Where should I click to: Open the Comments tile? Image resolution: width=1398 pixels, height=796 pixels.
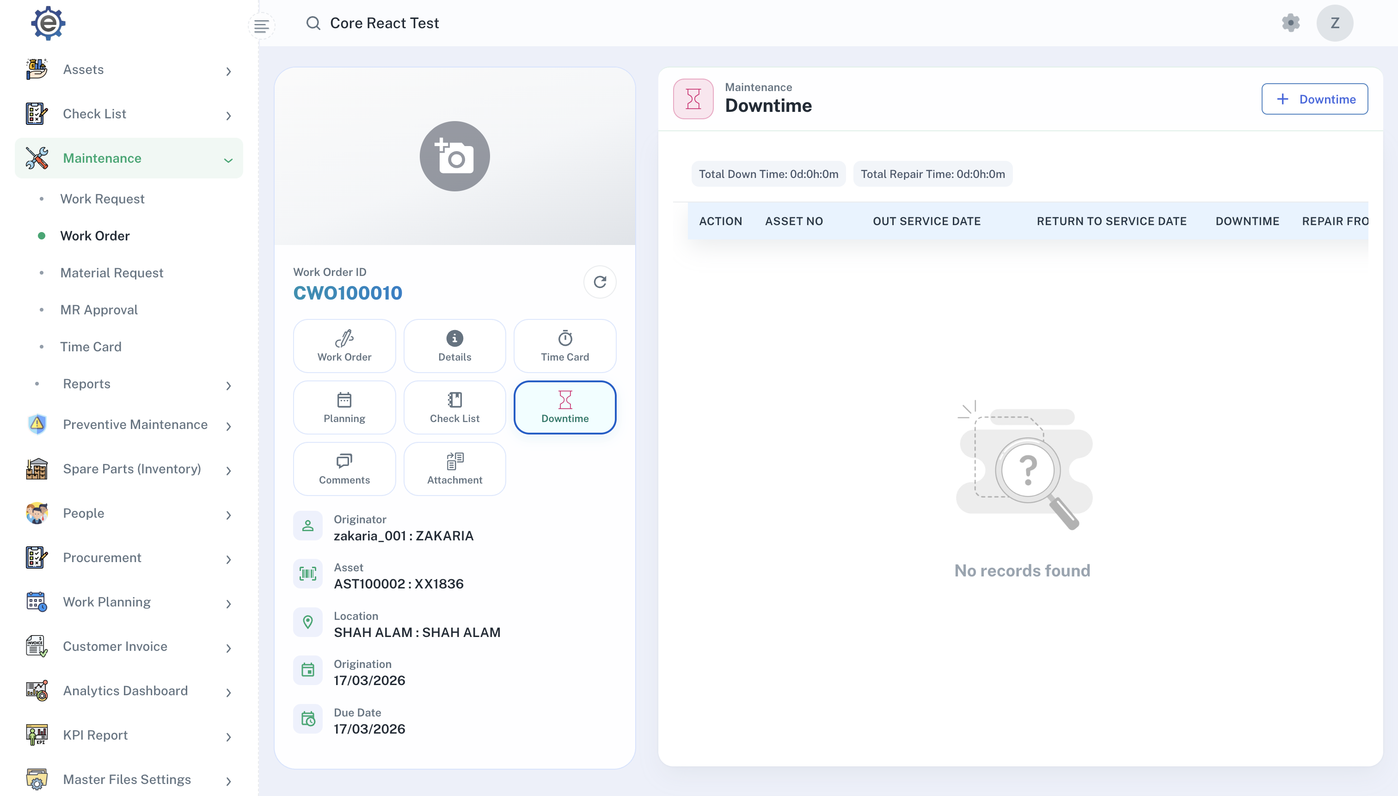[344, 469]
